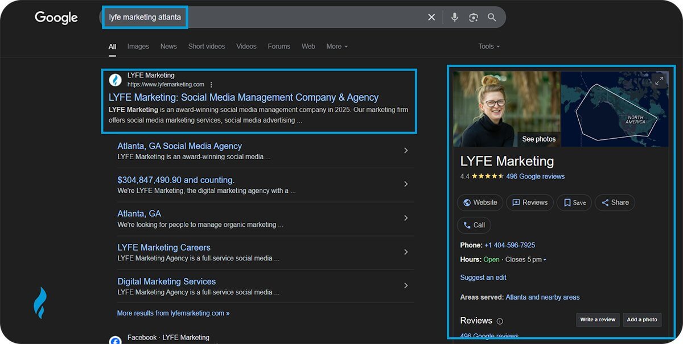Expand the LYFE Marketing Careers sitelink chevron
Viewport: 683px width, 344px height.
pos(406,252)
